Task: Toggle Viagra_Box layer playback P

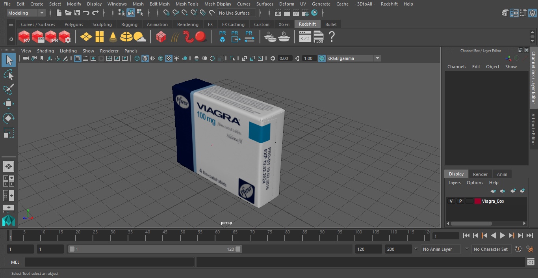Action: pos(460,201)
